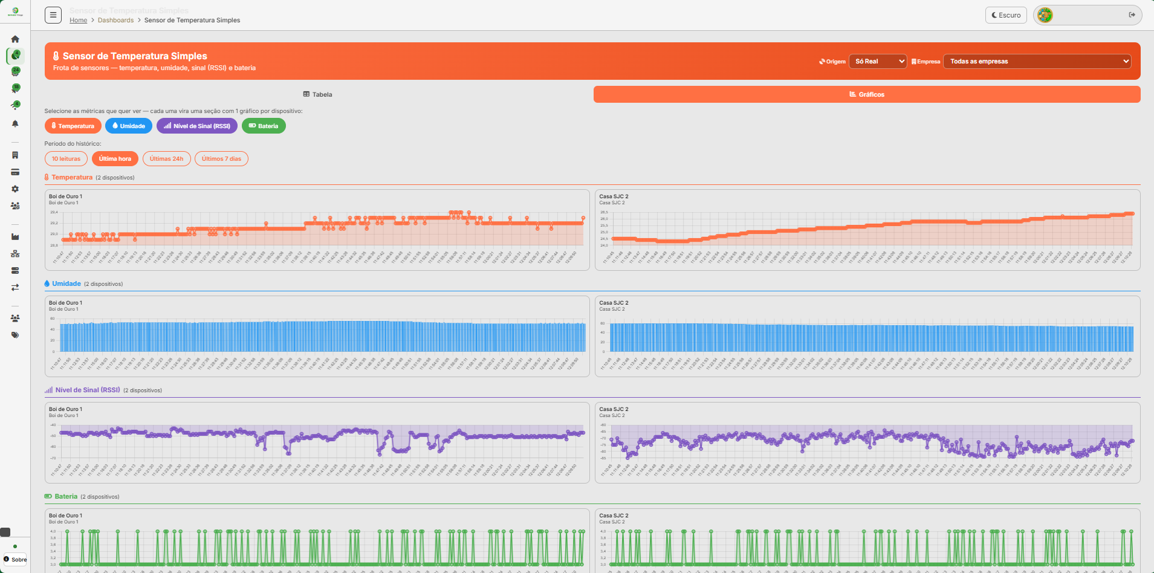The width and height of the screenshot is (1154, 573).
Task: Open the server icon in sidebar
Action: pos(15,271)
